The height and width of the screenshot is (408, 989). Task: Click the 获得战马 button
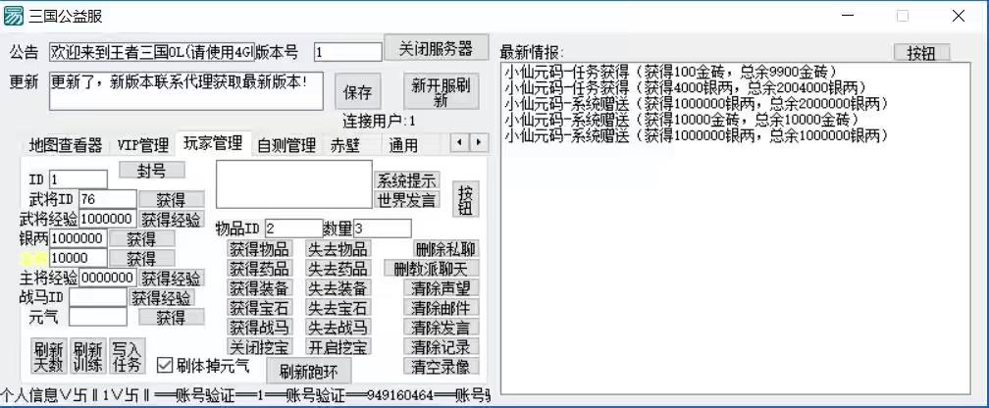click(259, 327)
